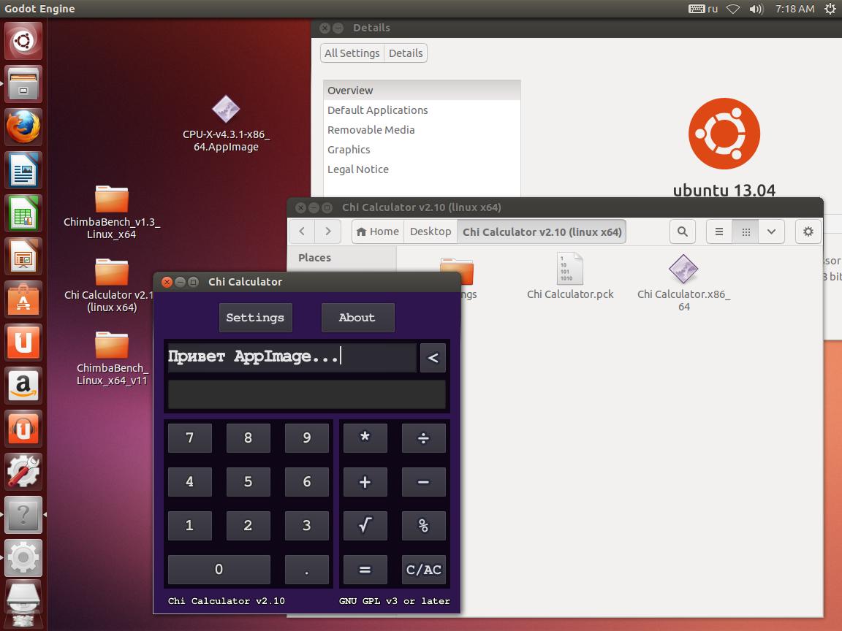The width and height of the screenshot is (842, 631).
Task: Open Amazon launcher icon
Action: 23,386
